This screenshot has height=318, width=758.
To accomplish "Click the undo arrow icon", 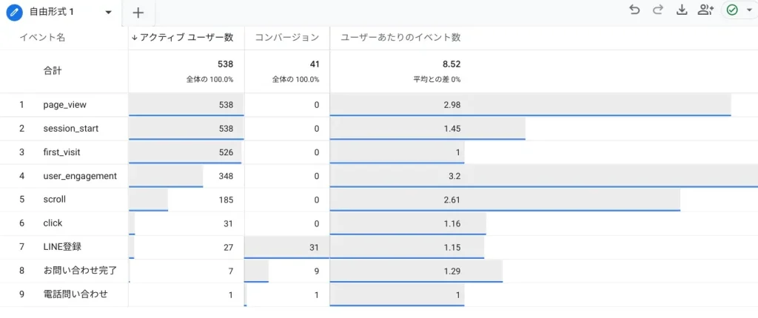I will (x=634, y=10).
